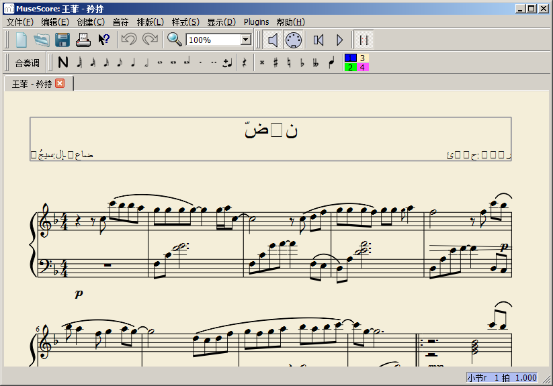This screenshot has width=553, height=386.
Task: Open the 排版(L) menu
Action: click(151, 22)
